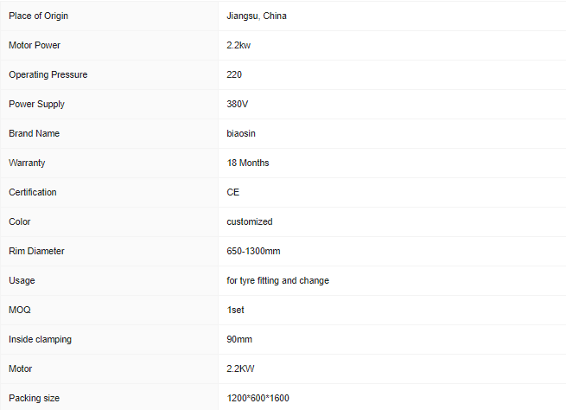Image resolution: width=566 pixels, height=410 pixels.
Task: Select the CE certification value
Action: click(233, 192)
